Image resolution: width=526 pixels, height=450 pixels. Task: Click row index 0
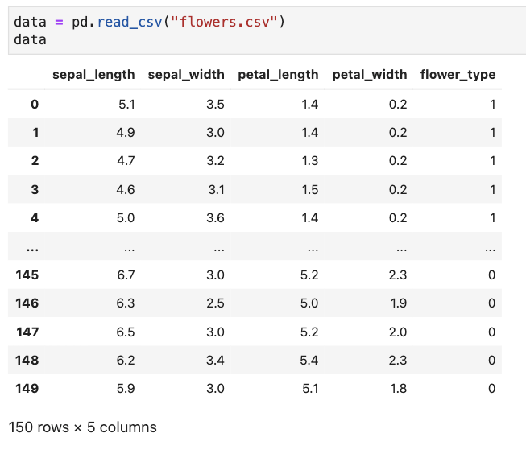35,105
